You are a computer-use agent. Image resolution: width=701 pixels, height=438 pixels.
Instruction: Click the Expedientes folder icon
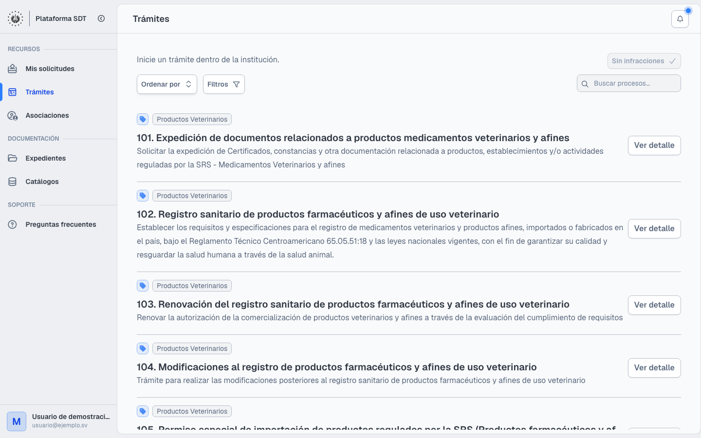tap(13, 158)
